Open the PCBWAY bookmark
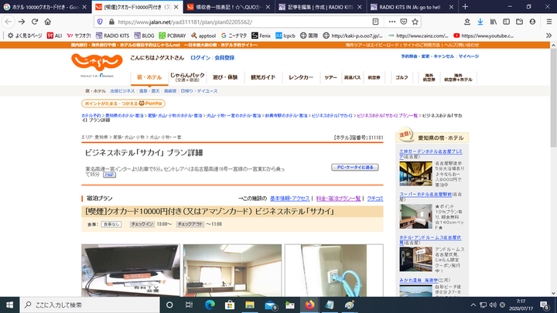This screenshot has width=557, height=313. 173,36
